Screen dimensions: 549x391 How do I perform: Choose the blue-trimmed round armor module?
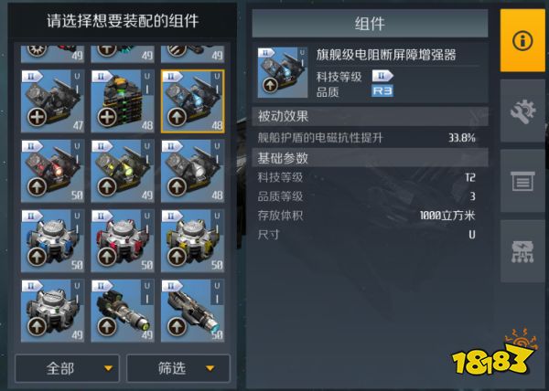[x=52, y=241]
